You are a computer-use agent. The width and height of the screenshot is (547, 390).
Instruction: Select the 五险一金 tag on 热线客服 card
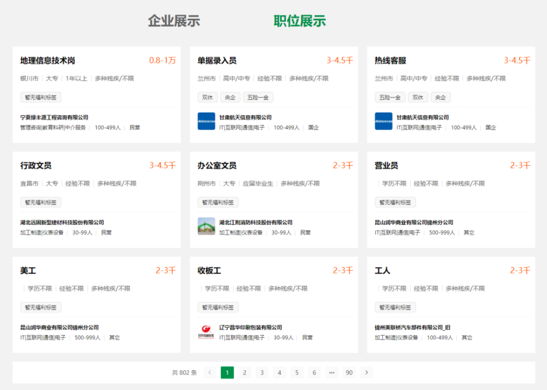[x=390, y=96]
